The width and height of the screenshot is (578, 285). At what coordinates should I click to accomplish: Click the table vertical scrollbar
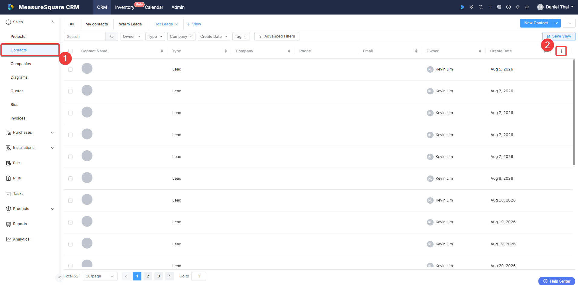point(574,112)
